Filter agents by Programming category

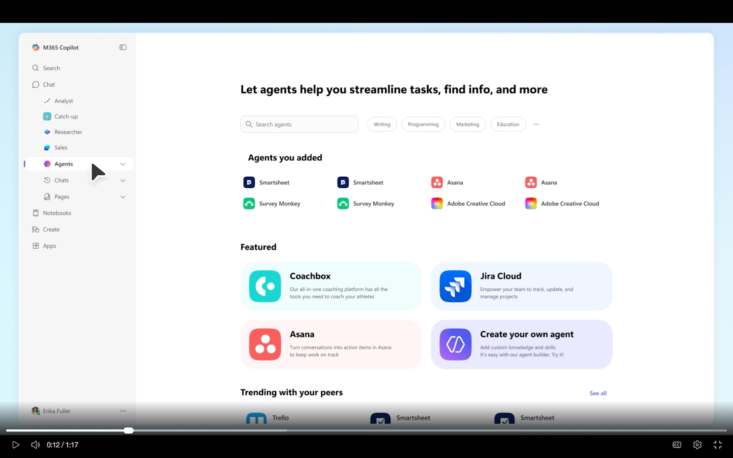[x=423, y=124]
